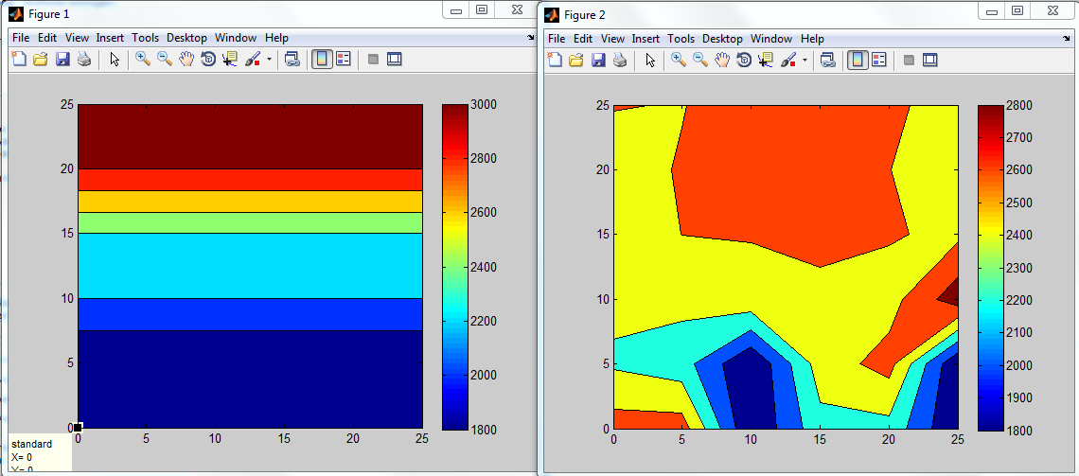Select the Pan hand tool in Figure 1
The width and height of the screenshot is (1079, 476).
[186, 59]
